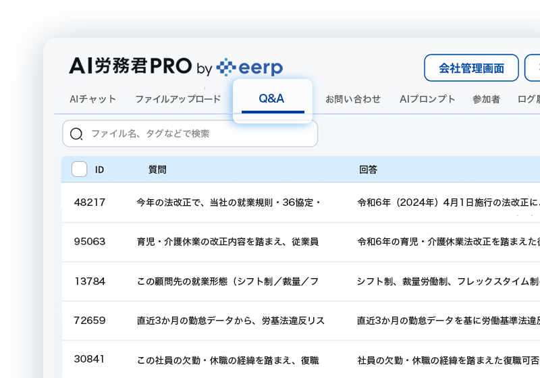This screenshot has height=378, width=540.
Task: Click the 質問 column header
Action: coord(157,170)
